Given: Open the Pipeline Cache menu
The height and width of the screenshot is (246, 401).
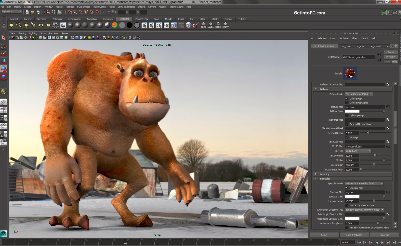Looking at the screenshot, I should (x=176, y=7).
